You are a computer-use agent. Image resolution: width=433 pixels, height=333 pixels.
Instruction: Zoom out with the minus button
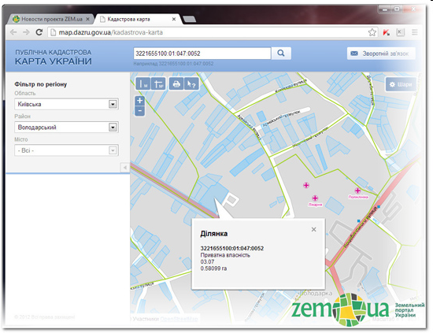click(x=139, y=111)
